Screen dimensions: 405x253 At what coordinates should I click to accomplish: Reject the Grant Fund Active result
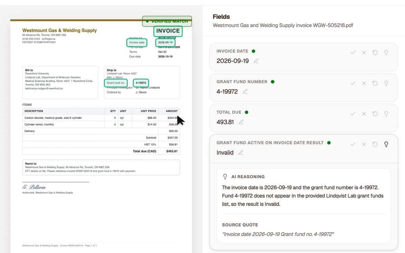tap(364, 144)
